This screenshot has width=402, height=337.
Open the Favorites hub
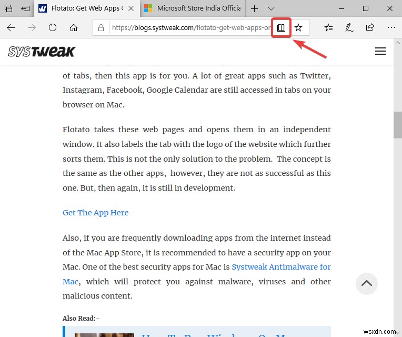(328, 27)
